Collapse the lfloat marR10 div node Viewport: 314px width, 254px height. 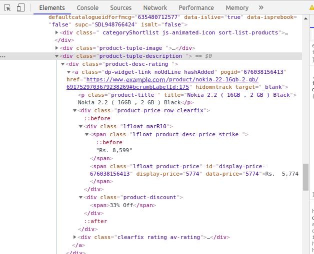80,126
